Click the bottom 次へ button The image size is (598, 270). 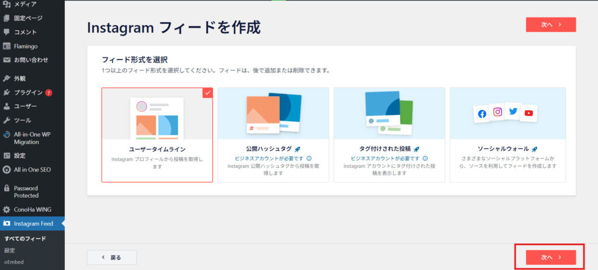coord(551,257)
